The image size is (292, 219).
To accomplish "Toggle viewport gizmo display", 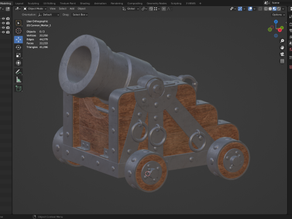I will (x=240, y=9).
